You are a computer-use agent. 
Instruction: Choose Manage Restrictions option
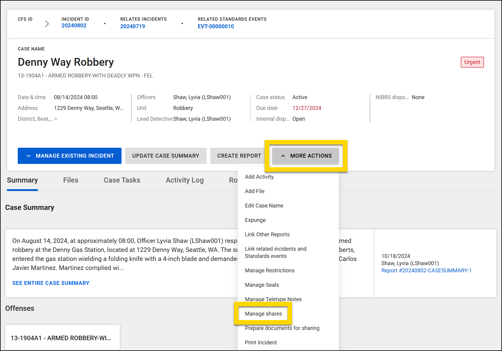[x=269, y=270]
